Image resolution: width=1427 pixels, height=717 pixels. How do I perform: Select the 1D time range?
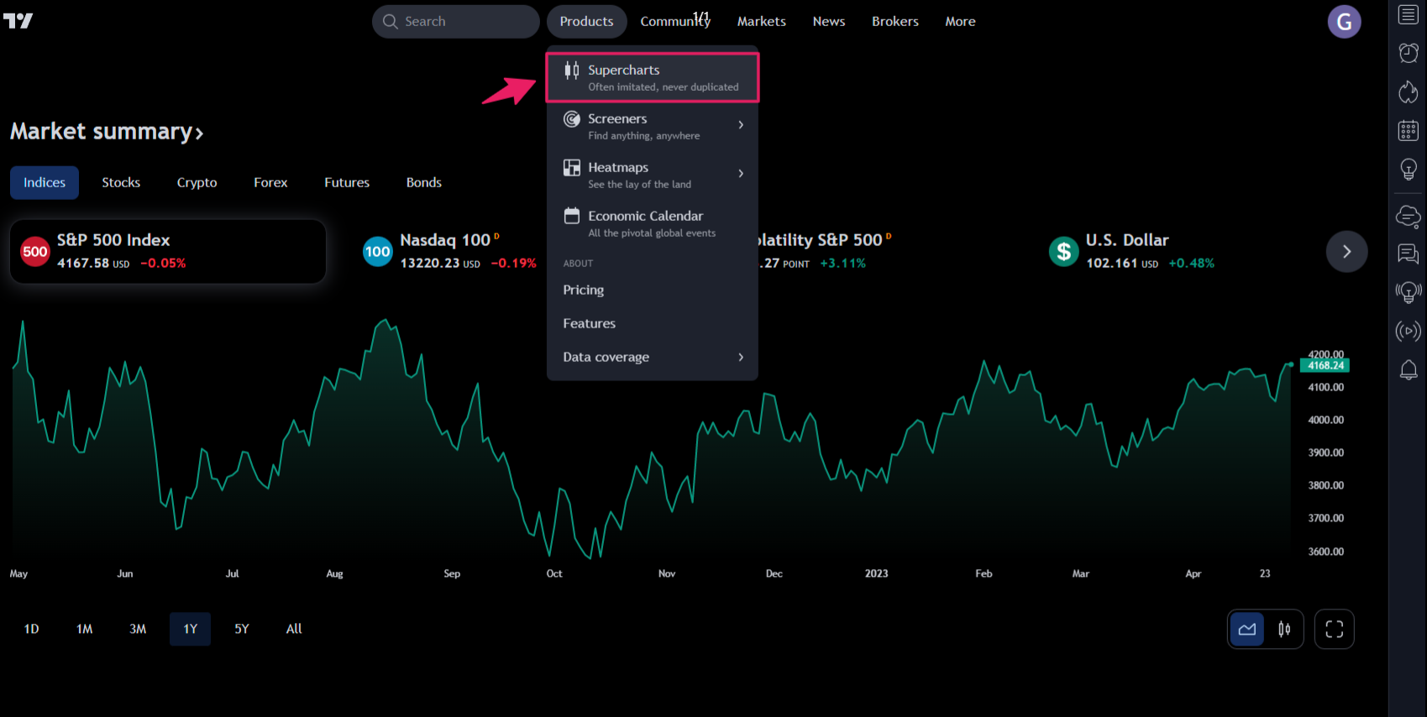pos(31,629)
